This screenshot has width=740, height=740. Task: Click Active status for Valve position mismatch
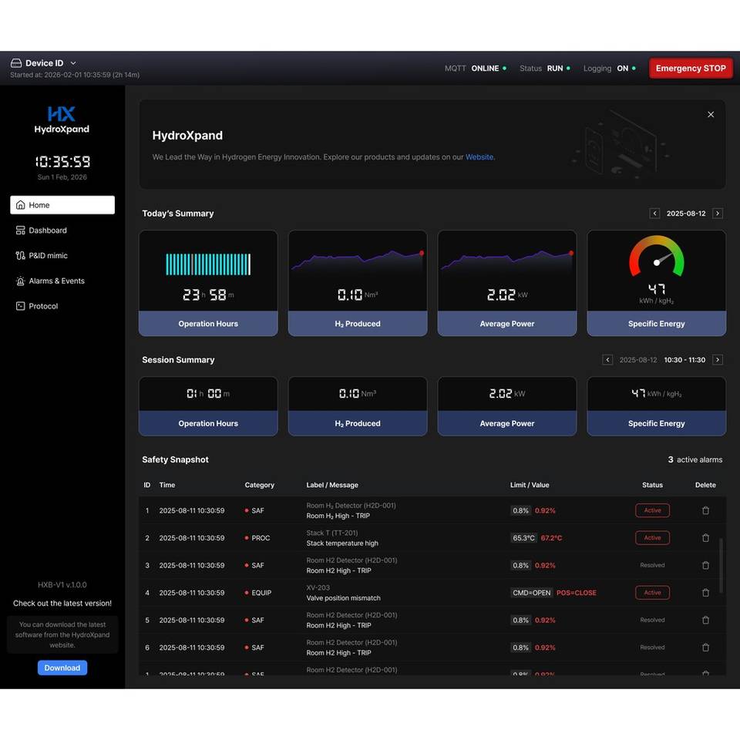coord(652,593)
